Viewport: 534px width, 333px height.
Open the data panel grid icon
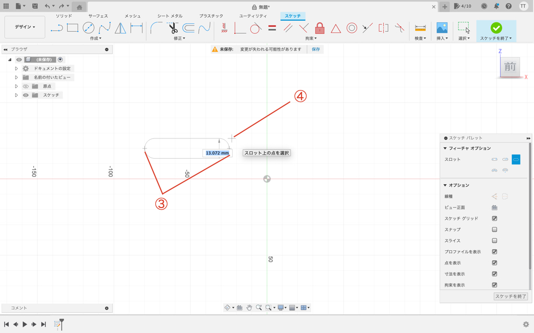tap(6, 6)
